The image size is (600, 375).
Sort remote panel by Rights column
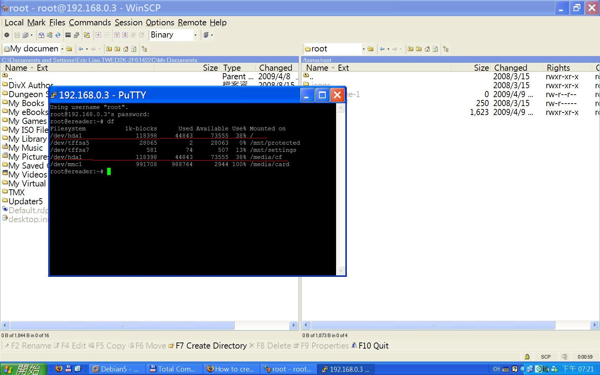[567, 68]
